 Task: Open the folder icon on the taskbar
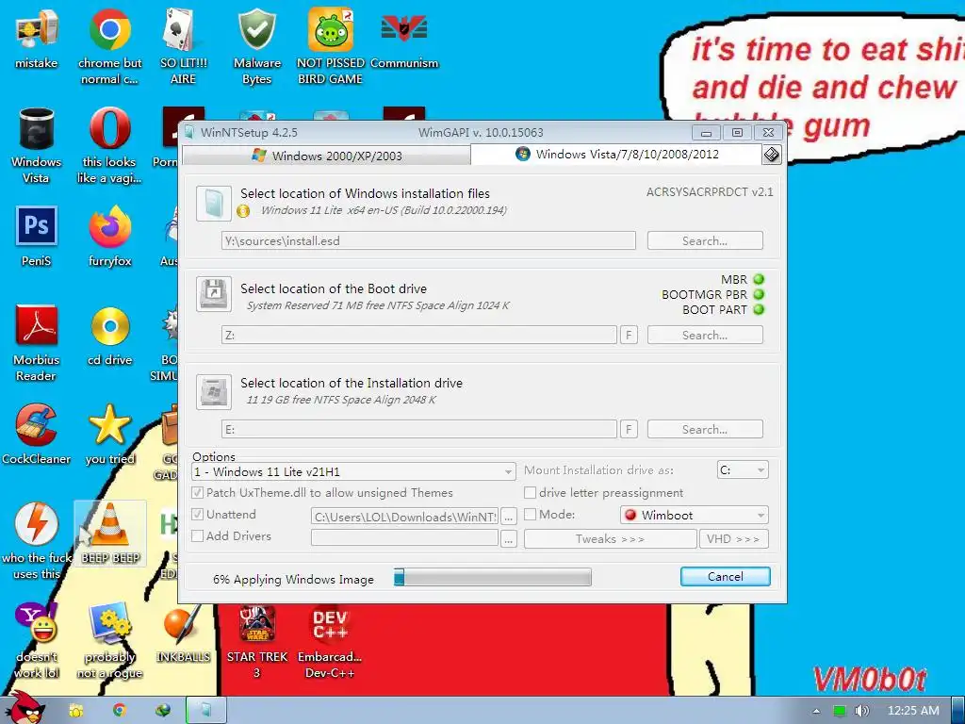[x=76, y=711]
